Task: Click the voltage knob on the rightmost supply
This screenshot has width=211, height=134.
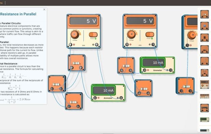Action: click(192, 35)
